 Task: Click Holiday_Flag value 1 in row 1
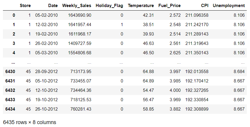pos(122,25)
